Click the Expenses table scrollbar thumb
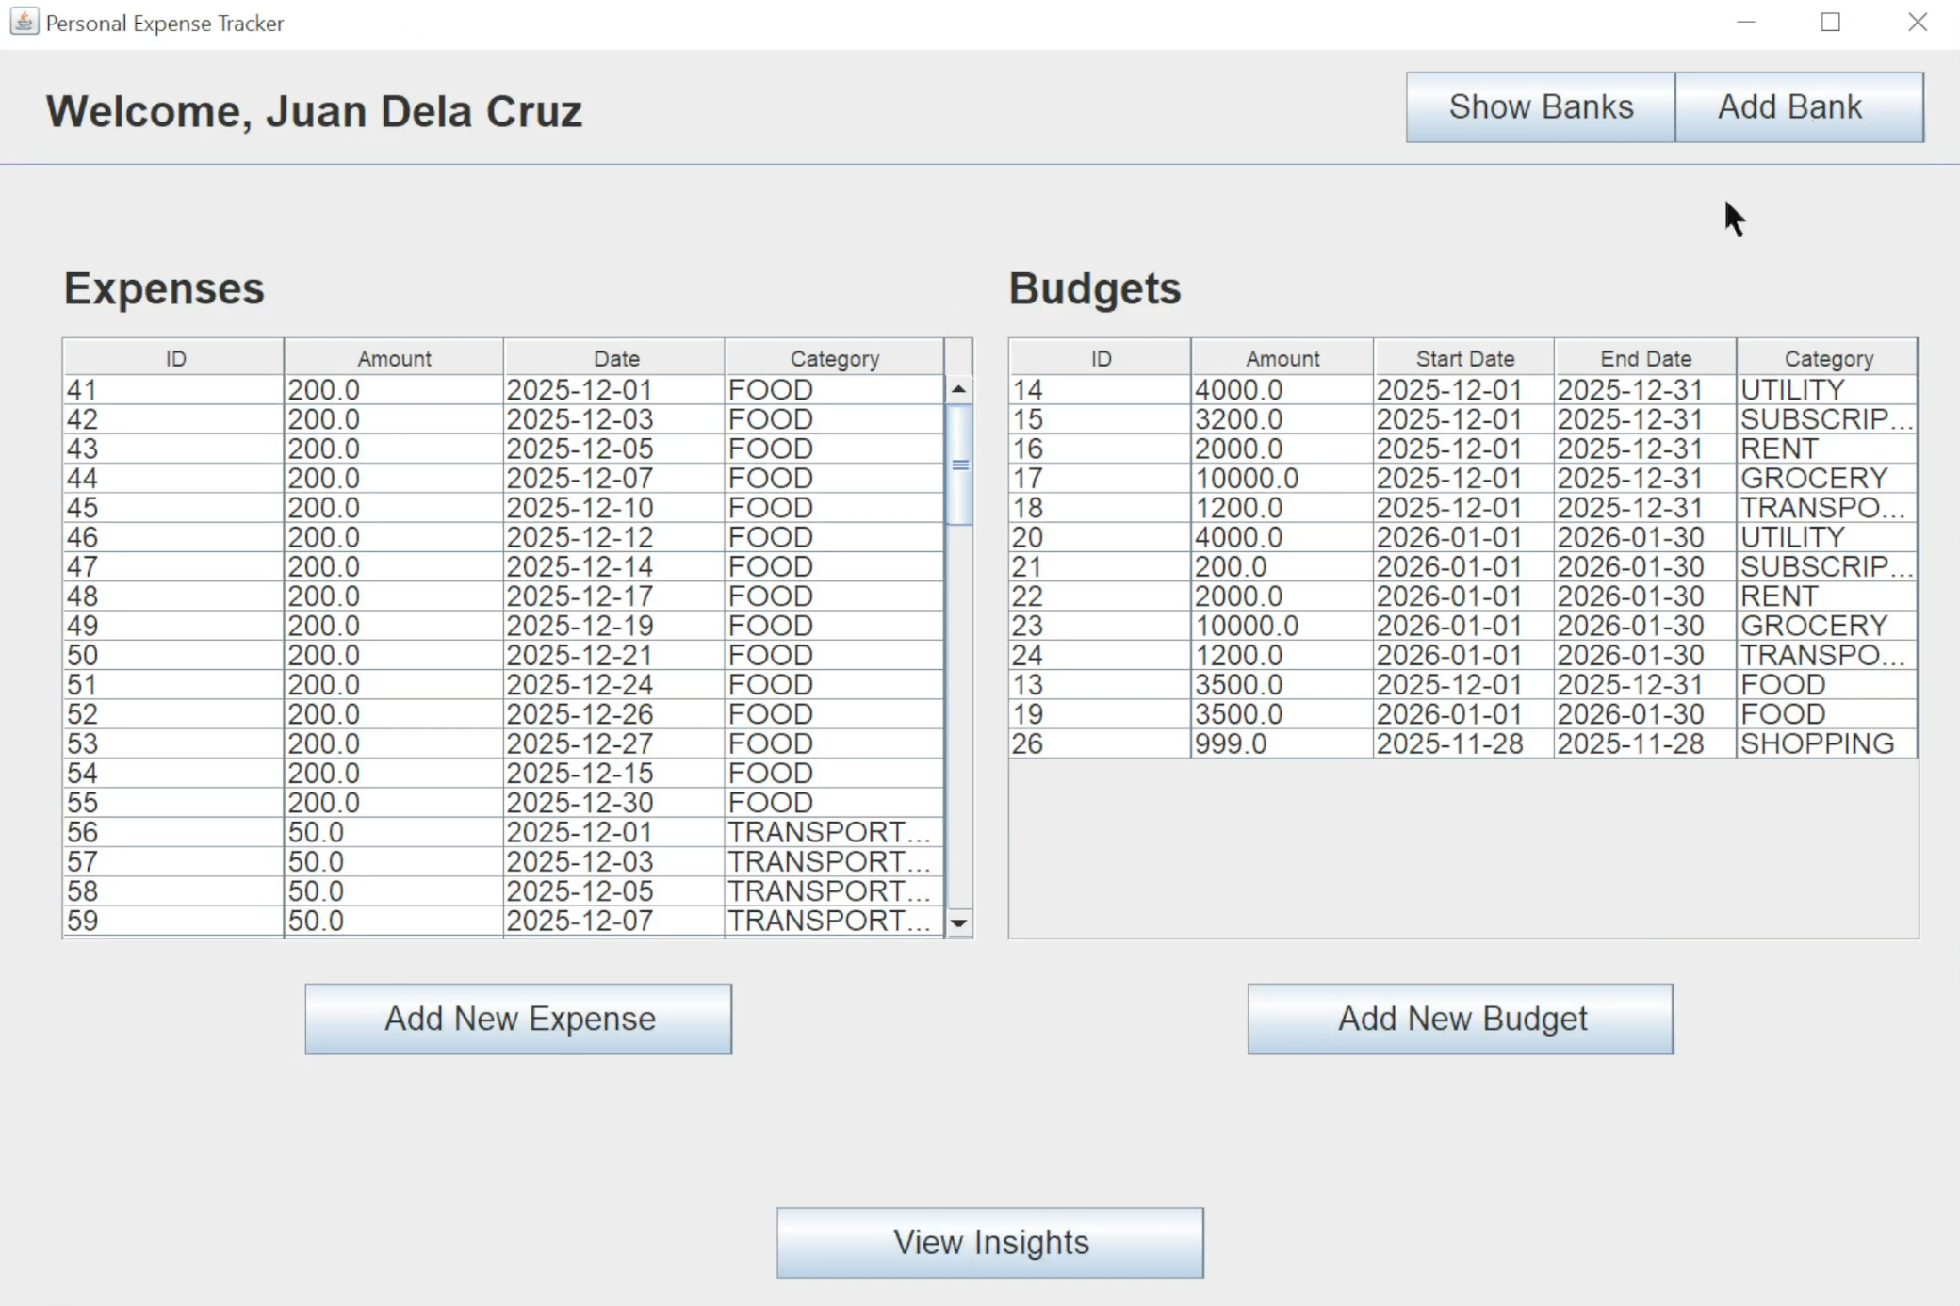Viewport: 1960px width, 1306px height. point(959,465)
